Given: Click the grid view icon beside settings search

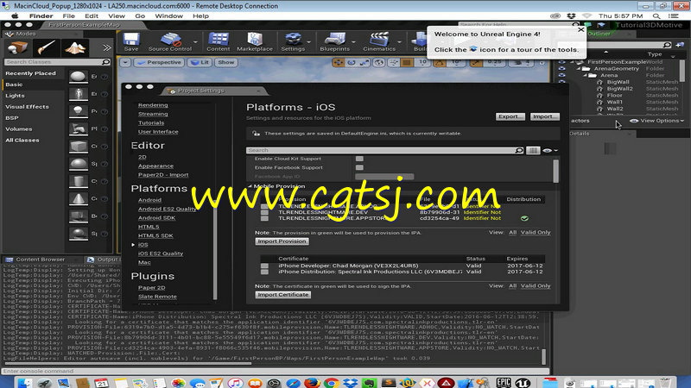Looking at the screenshot, I should [533, 150].
